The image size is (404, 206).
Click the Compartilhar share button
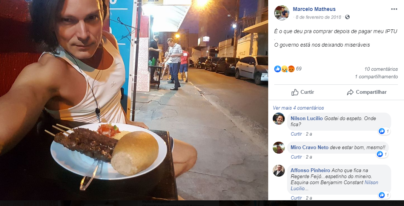[x=366, y=92]
